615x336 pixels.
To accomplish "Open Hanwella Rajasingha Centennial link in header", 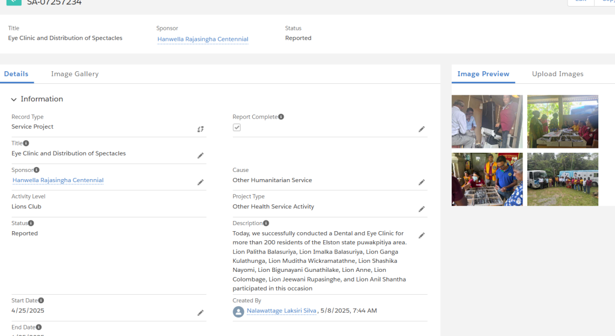I will (203, 39).
